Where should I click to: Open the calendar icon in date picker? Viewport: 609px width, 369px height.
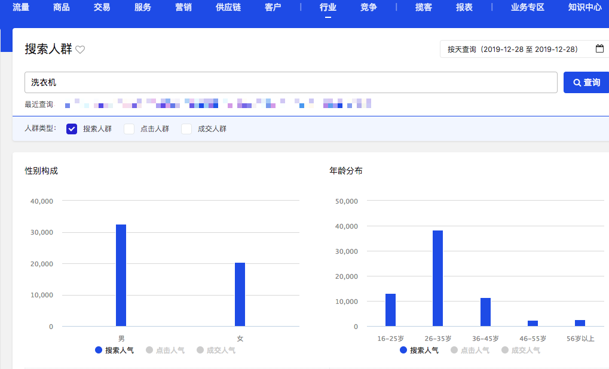coord(599,49)
